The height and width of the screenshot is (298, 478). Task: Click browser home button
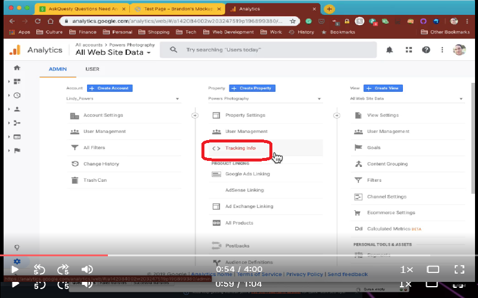pos(51,21)
